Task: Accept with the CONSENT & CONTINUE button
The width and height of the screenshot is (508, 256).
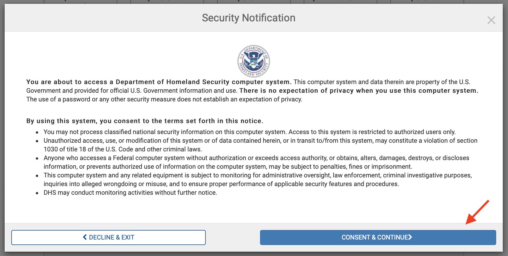Action: (x=378, y=238)
